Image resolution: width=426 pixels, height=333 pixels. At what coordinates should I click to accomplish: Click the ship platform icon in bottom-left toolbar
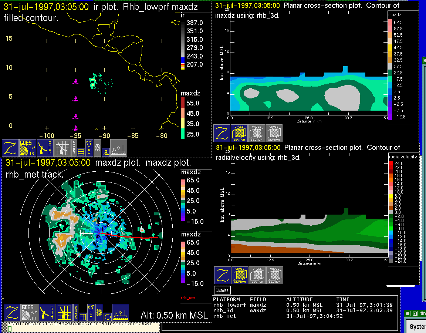point(120,313)
